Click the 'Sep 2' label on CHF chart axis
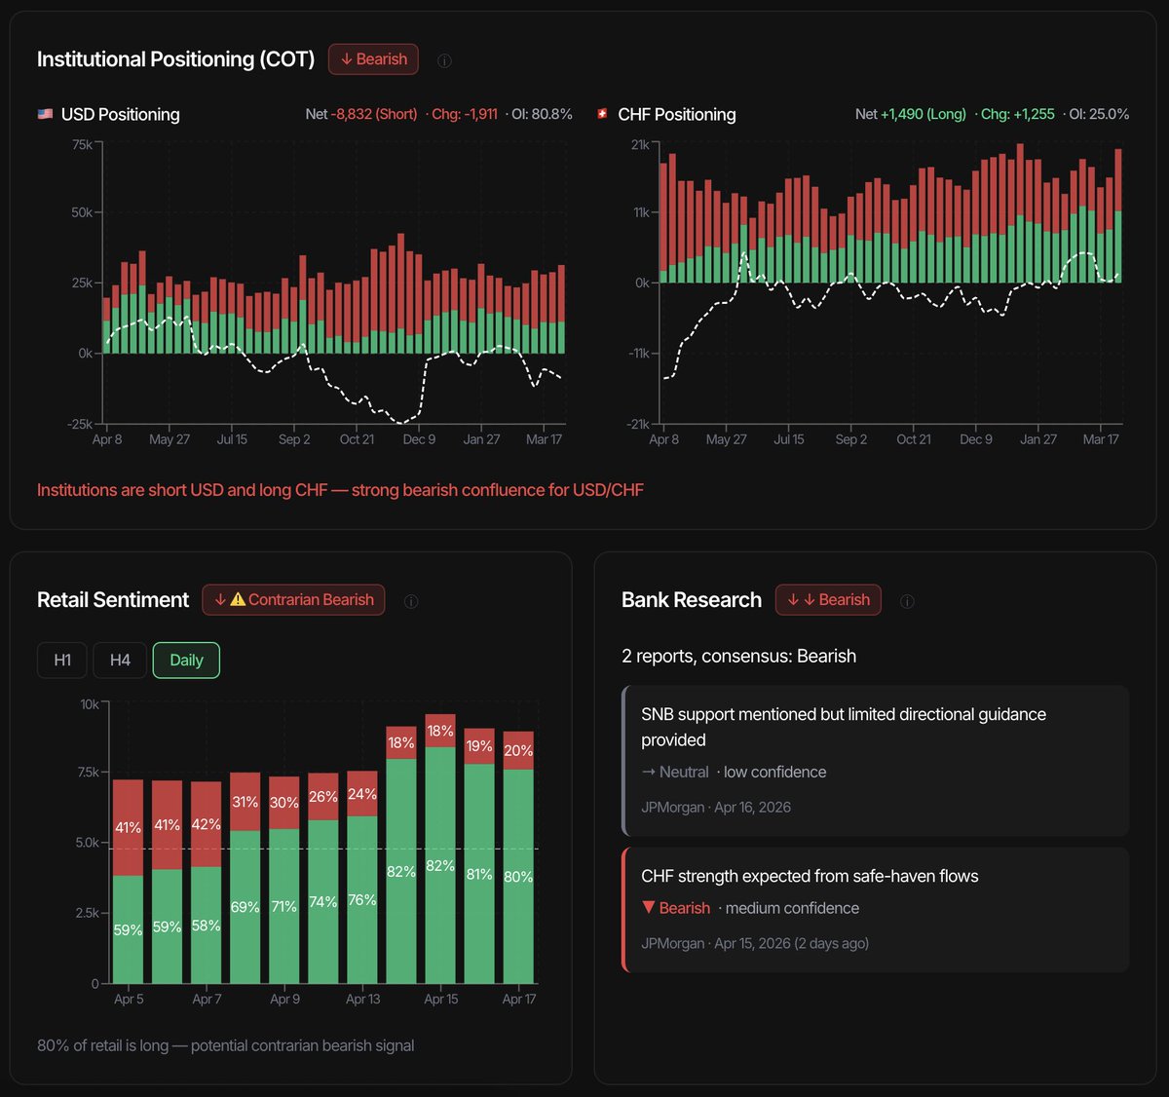Screen dimensions: 1169x1097 (x=851, y=439)
